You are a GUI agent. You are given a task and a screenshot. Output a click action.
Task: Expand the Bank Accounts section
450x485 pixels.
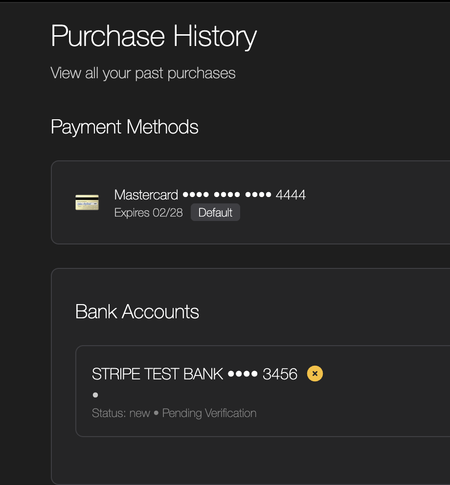136,312
